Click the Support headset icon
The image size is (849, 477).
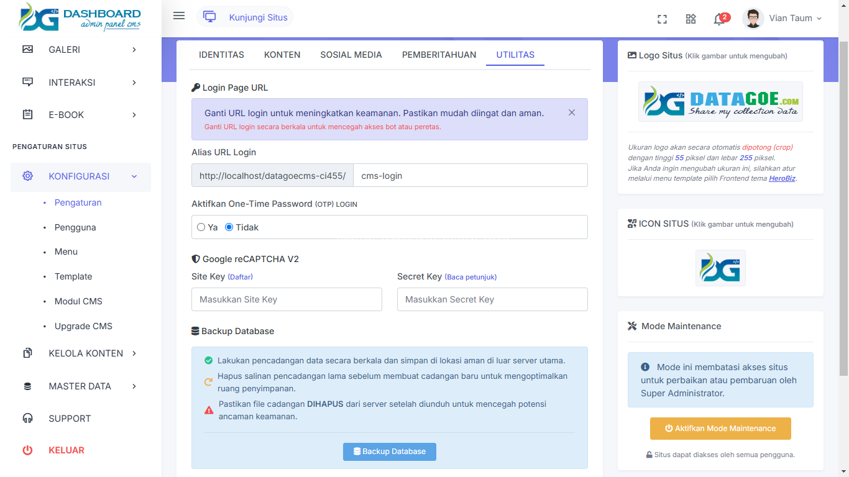click(27, 419)
